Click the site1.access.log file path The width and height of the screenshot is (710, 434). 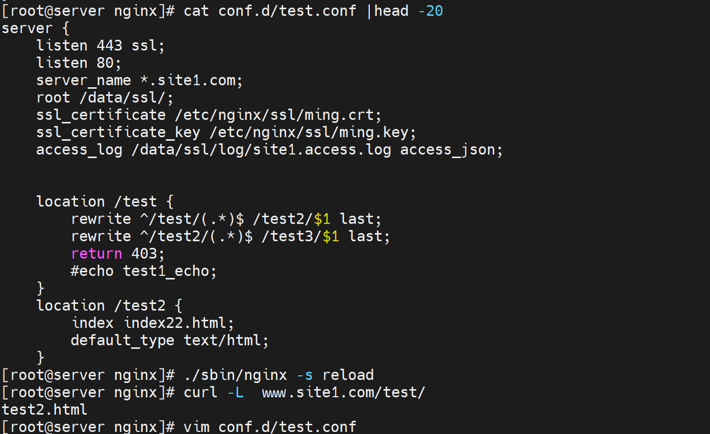coord(261,149)
